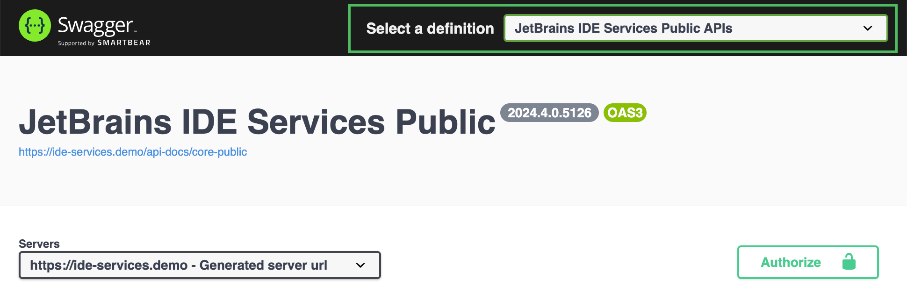Viewport: 907px width, 301px height.
Task: Click the word "Public" in the page title
Action: pos(445,122)
